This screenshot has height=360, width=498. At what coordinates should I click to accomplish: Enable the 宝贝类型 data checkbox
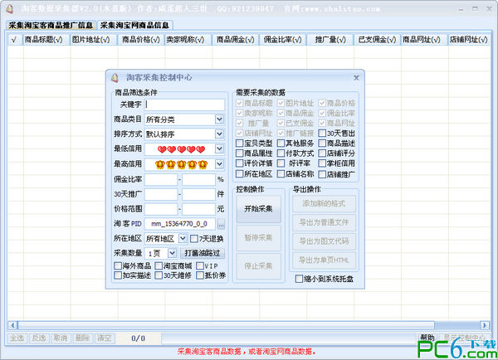[x=240, y=144]
